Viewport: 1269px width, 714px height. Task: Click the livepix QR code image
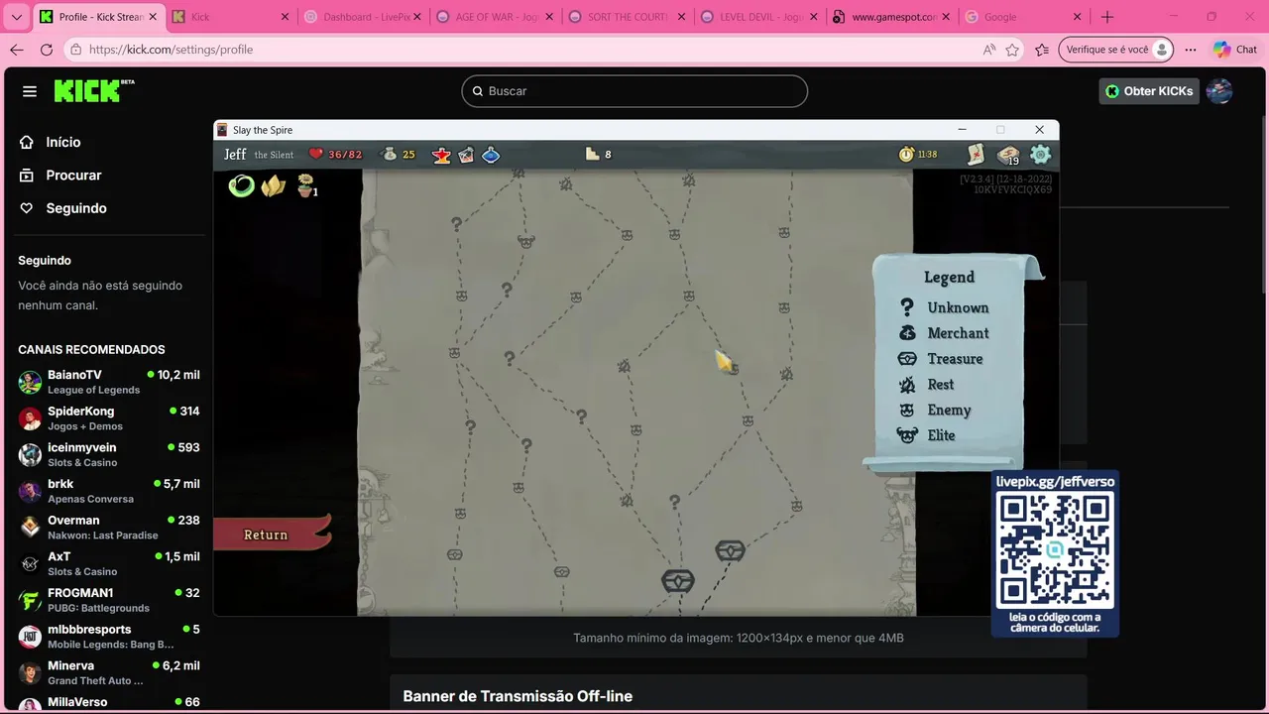pos(1055,550)
